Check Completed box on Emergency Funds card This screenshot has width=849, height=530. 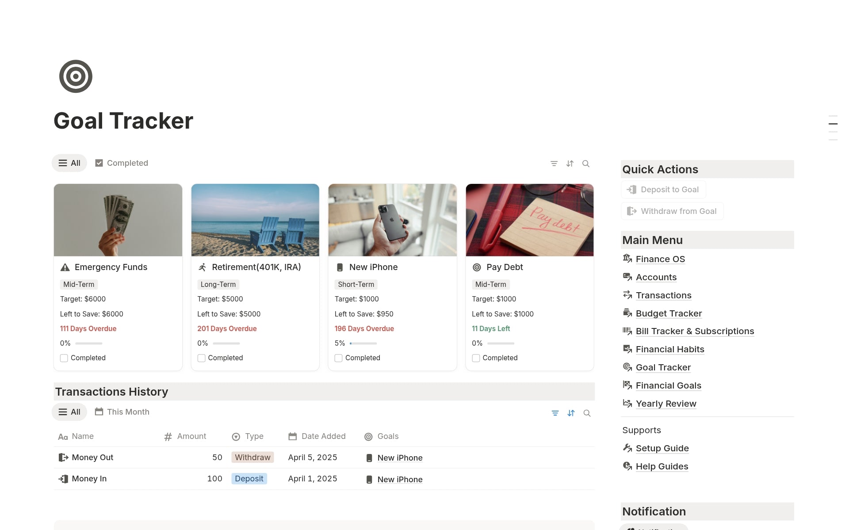tap(64, 358)
